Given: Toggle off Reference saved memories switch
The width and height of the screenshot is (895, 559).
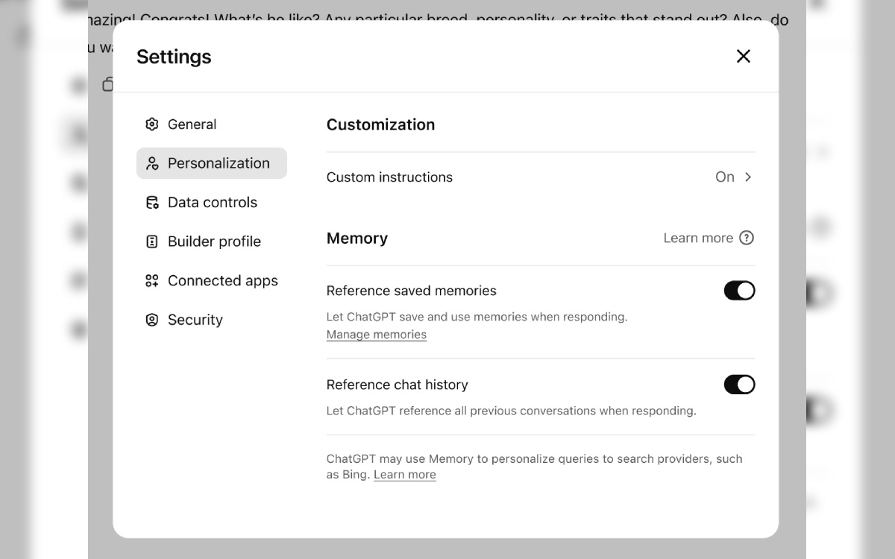Looking at the screenshot, I should 739,291.
